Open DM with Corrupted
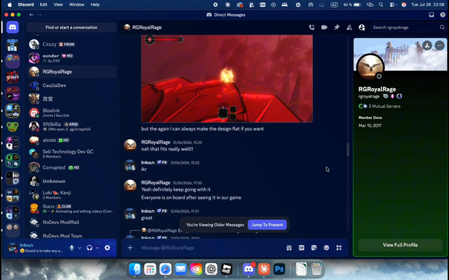The height and width of the screenshot is (280, 449). (x=72, y=167)
